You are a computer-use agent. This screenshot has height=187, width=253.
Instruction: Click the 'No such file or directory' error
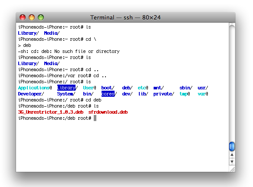[87, 51]
